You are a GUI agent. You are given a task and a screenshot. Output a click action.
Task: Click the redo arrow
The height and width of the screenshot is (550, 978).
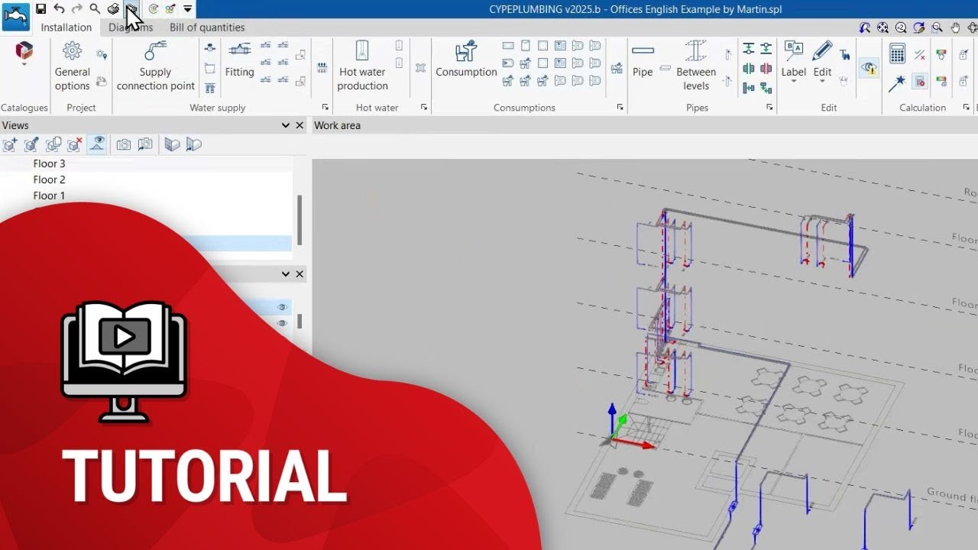pyautogui.click(x=76, y=9)
